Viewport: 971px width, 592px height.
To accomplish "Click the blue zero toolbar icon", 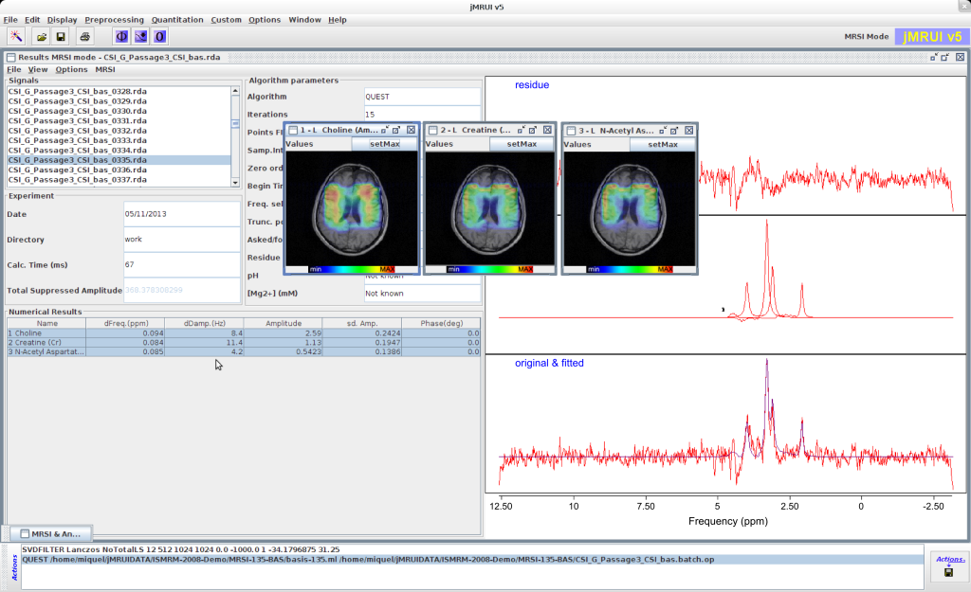I will coord(160,36).
